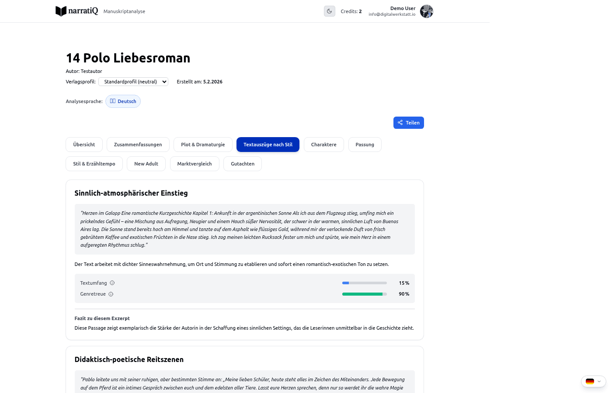Expand the language switcher chevron

pos(599,381)
